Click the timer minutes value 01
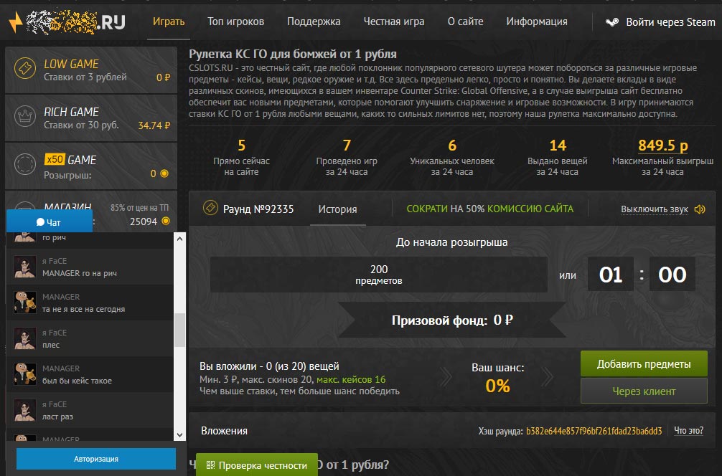The height and width of the screenshot is (476, 722). click(x=611, y=275)
